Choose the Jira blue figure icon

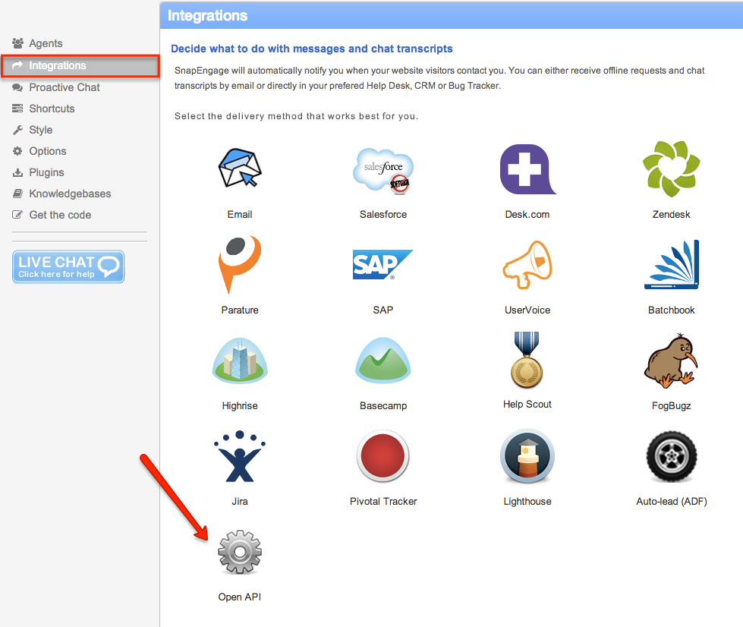point(240,456)
